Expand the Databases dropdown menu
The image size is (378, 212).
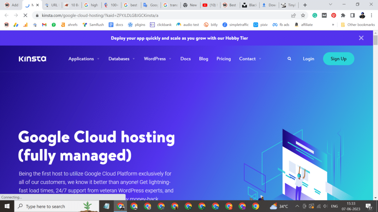point(121,59)
